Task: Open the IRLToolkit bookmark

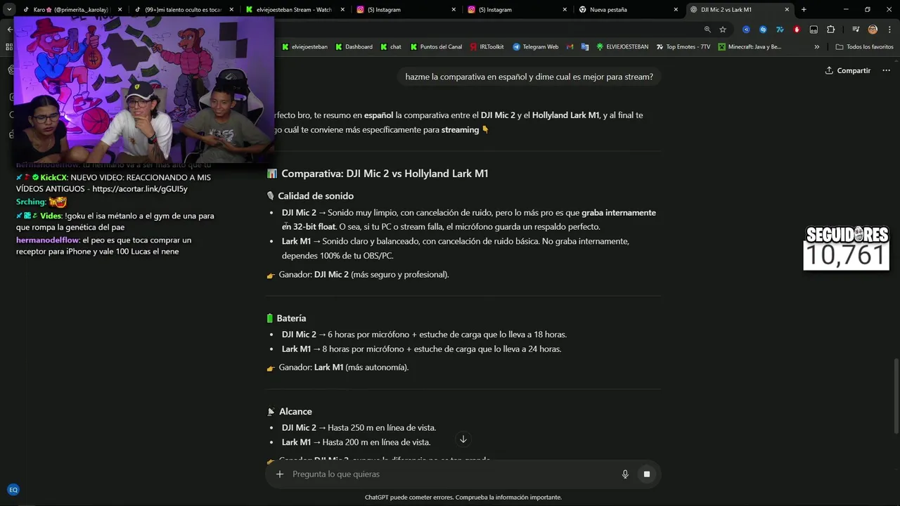Action: (x=487, y=47)
